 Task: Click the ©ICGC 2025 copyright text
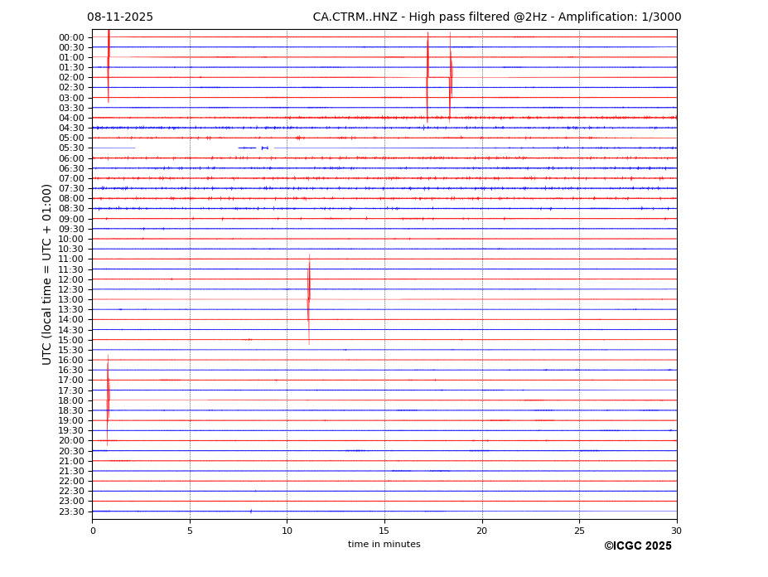637,546
